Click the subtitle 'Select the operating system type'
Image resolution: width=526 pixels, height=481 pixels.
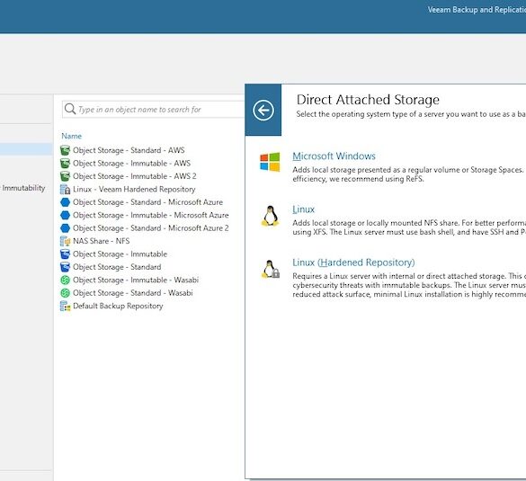click(411, 114)
